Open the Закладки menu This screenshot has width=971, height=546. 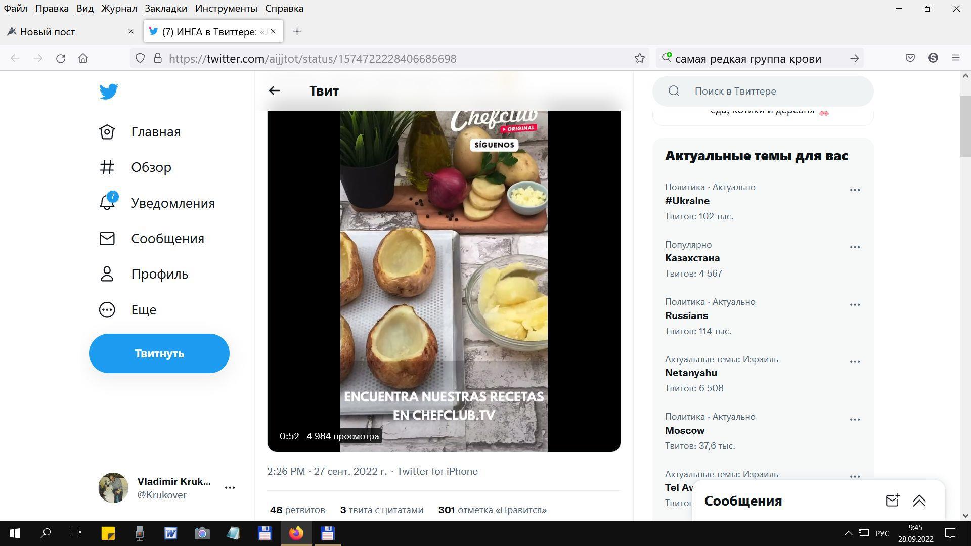(x=165, y=8)
